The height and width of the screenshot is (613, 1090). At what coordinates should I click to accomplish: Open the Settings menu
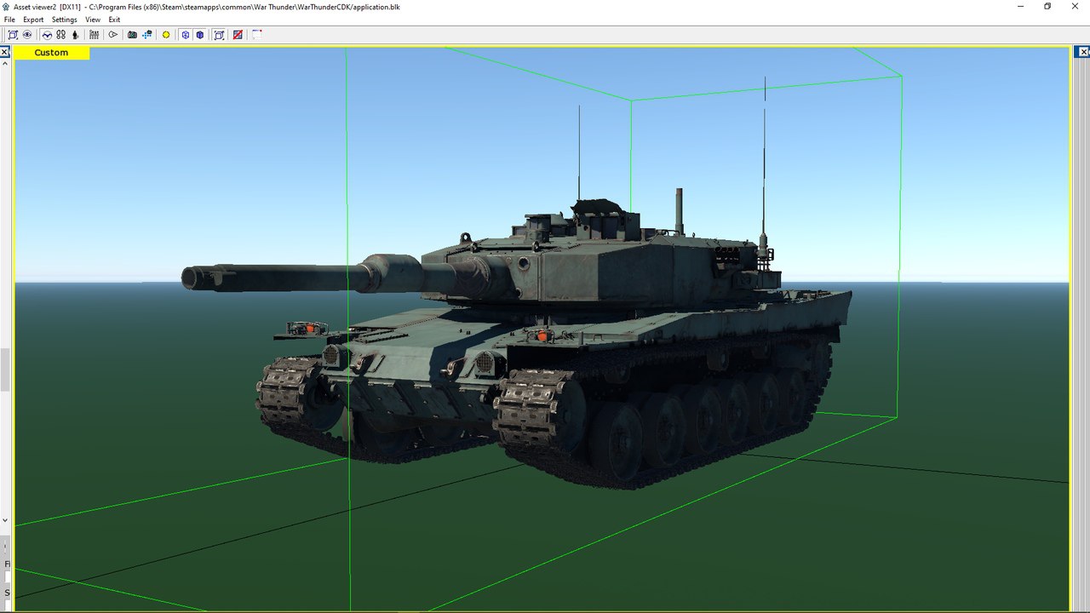64,20
